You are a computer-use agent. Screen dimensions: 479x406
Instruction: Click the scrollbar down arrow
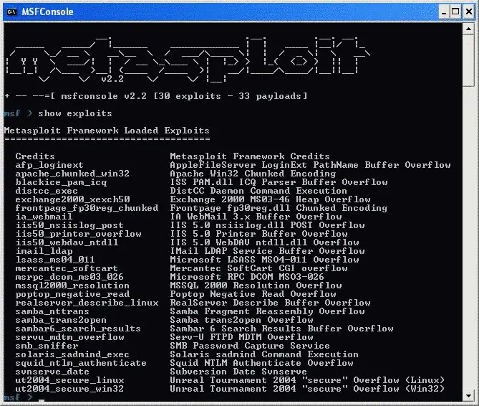coord(468,396)
